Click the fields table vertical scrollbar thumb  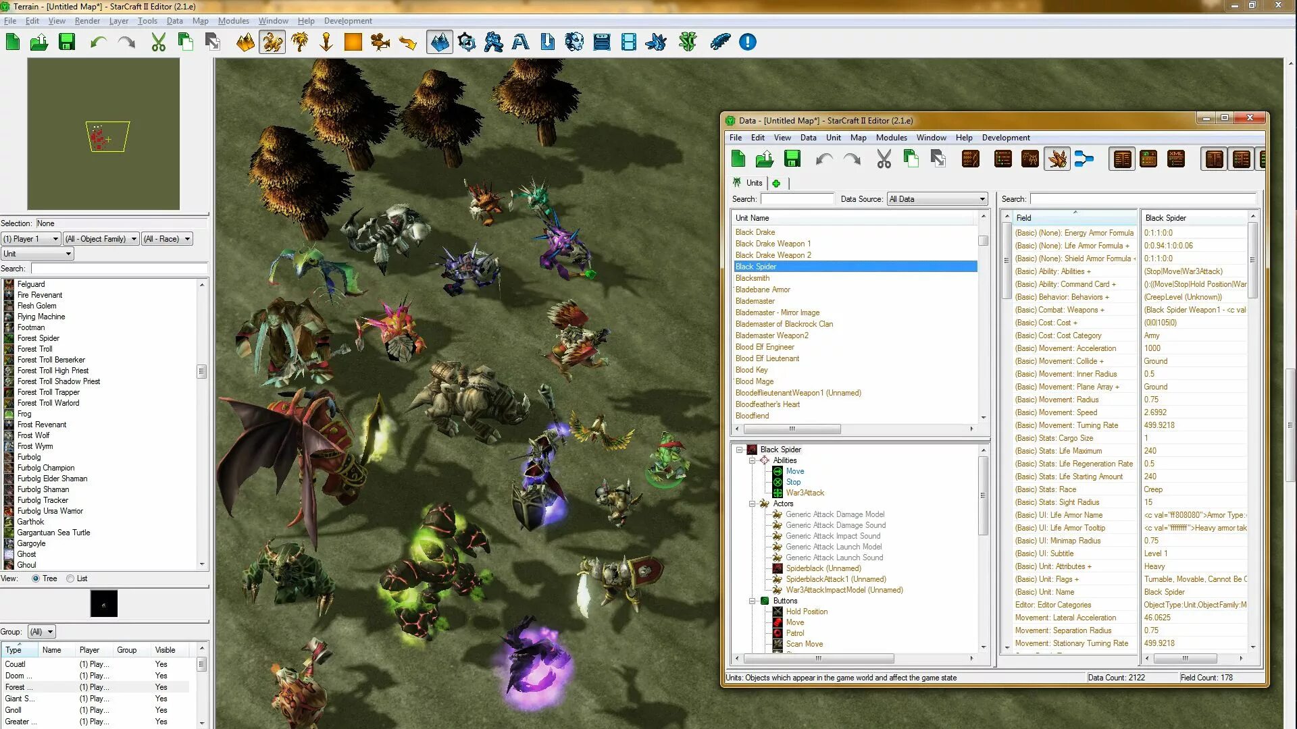point(1252,260)
